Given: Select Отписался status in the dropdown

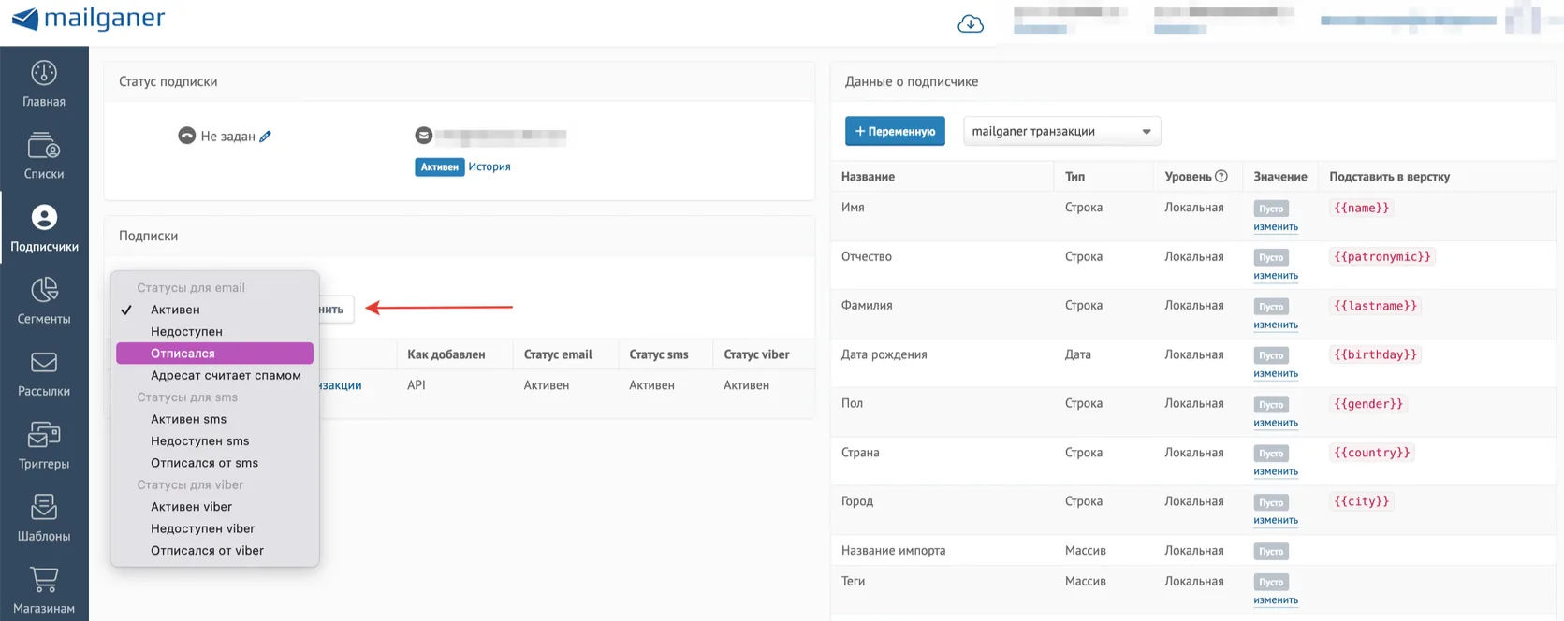Looking at the screenshot, I should (x=214, y=354).
